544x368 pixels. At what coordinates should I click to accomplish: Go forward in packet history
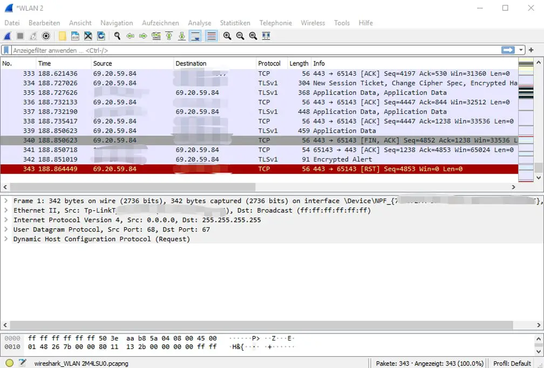point(143,36)
